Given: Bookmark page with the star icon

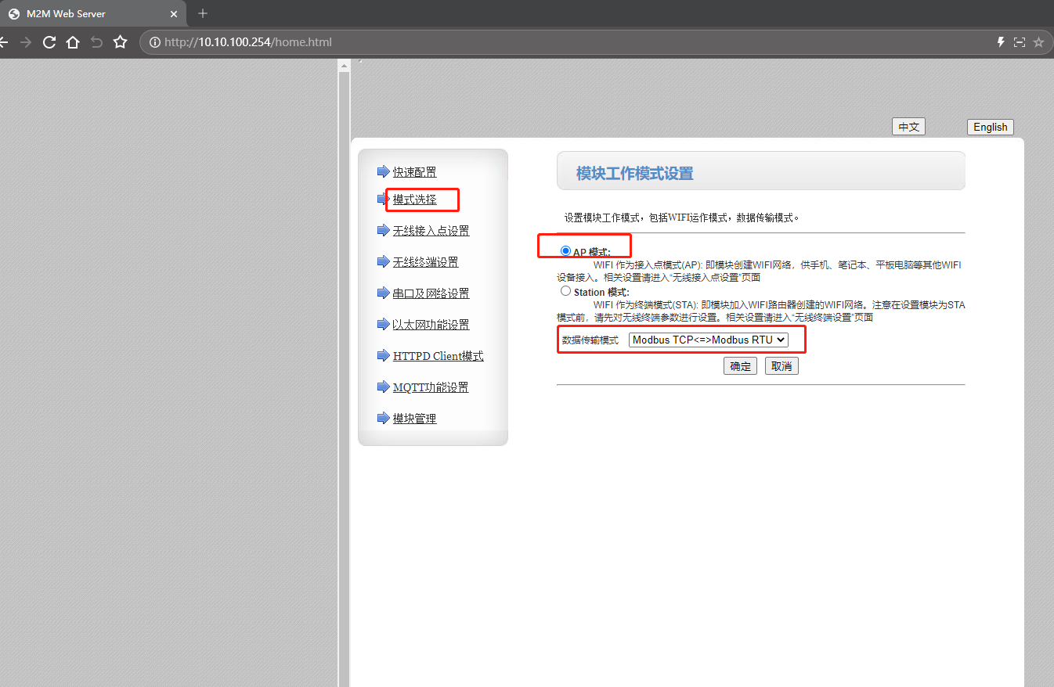Looking at the screenshot, I should tap(120, 42).
